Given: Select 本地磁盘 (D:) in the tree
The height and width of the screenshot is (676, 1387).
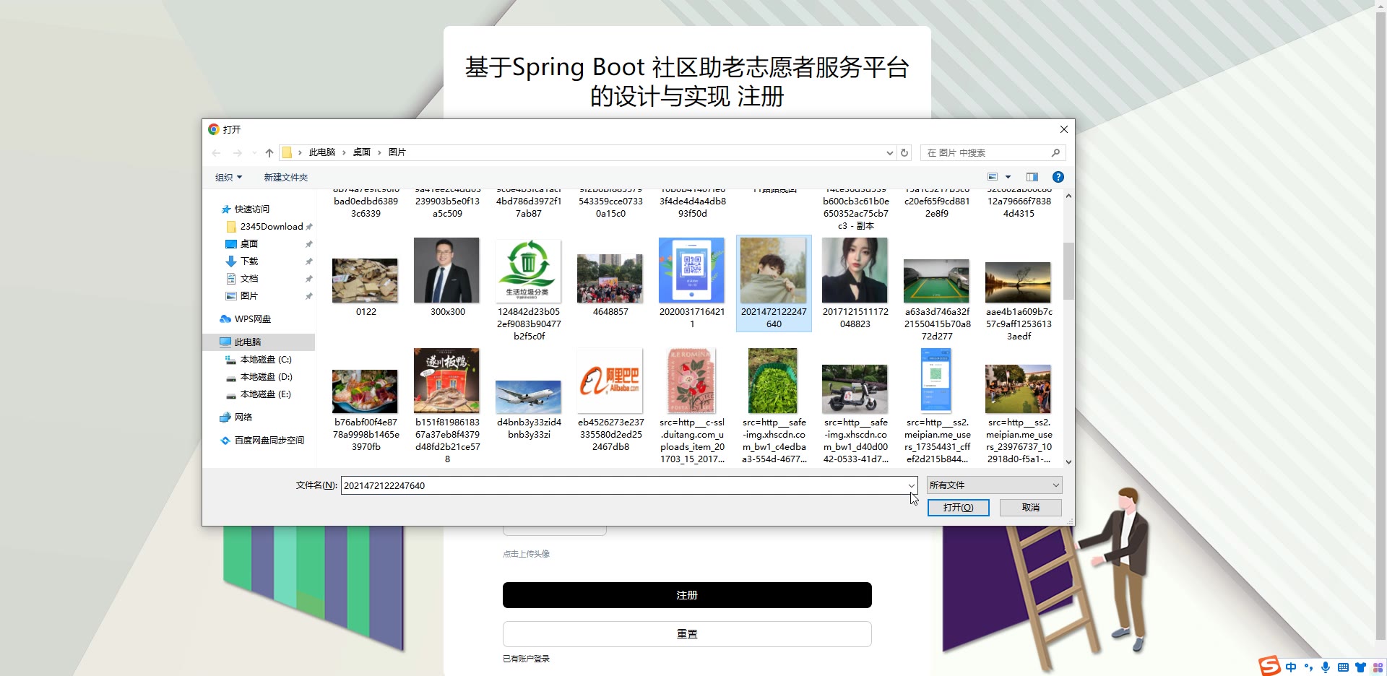Looking at the screenshot, I should point(266,377).
